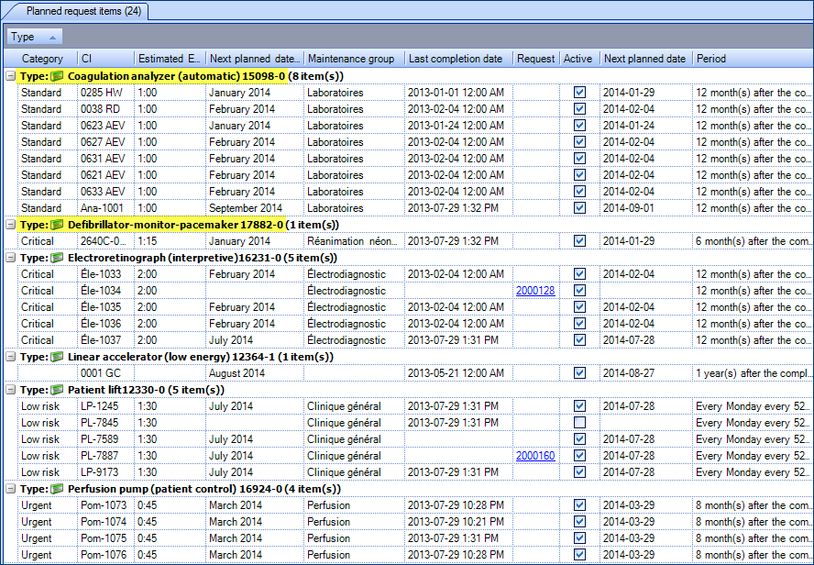The height and width of the screenshot is (565, 814).
Task: Open request link 2000160
Action: coord(535,456)
